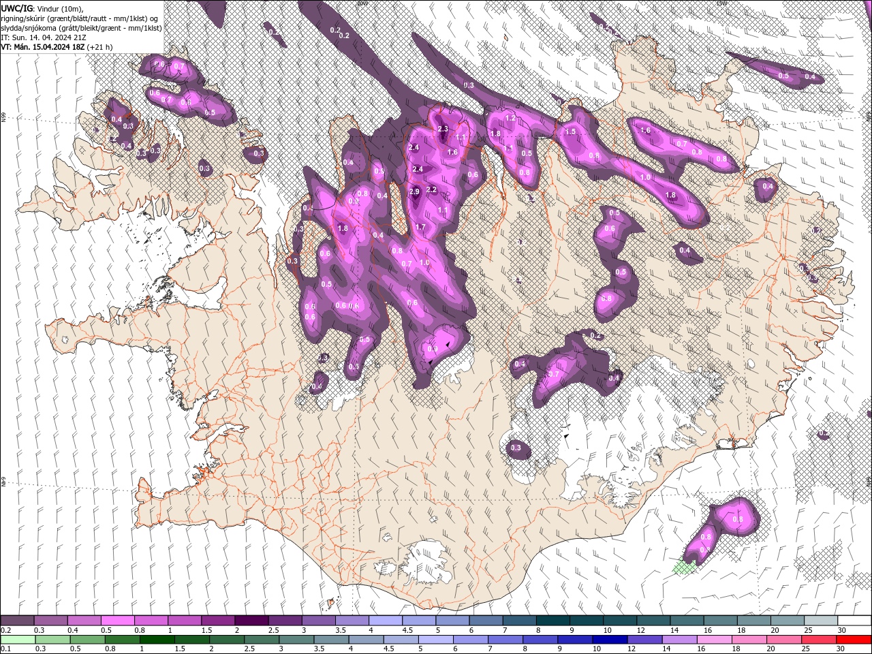872x654 pixels.
Task: Select pale green lower swatch between 0.1 and 0.3
Action: [18, 640]
